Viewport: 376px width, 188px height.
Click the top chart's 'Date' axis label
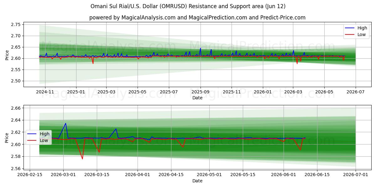point(197,98)
